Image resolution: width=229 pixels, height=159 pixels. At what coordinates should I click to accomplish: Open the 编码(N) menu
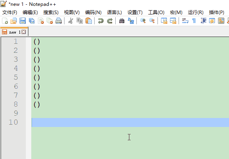(x=93, y=13)
